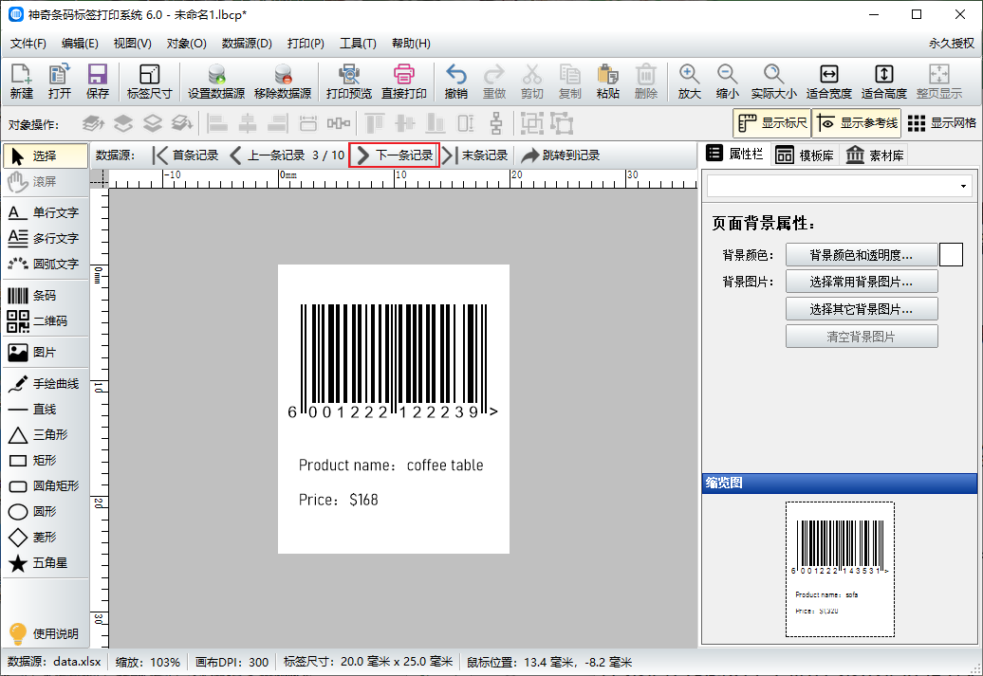Switch to the 模板库 template tab
983x676 pixels.
click(x=805, y=155)
